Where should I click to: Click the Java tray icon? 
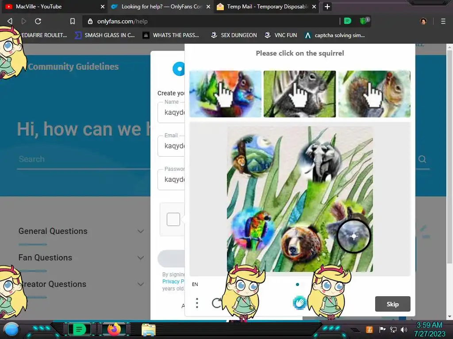[369, 329]
